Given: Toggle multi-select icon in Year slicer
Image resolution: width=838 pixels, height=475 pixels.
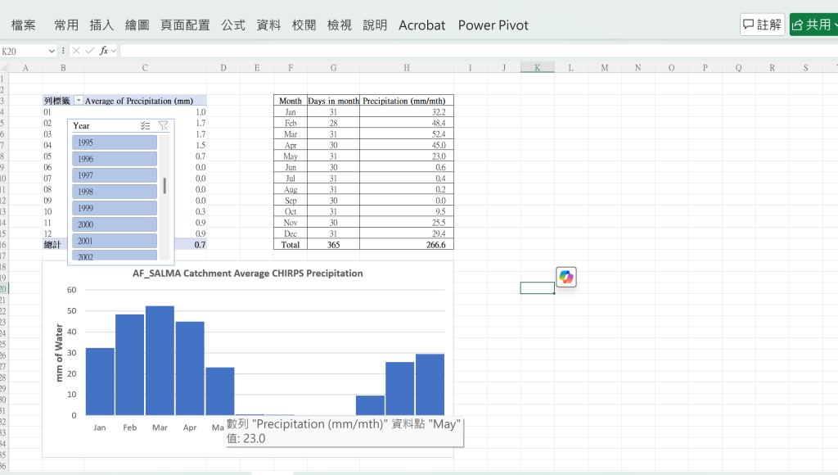Looking at the screenshot, I should [x=146, y=125].
